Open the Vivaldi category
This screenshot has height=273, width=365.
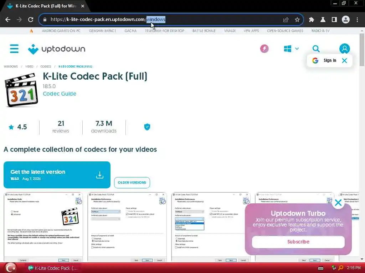click(x=230, y=31)
